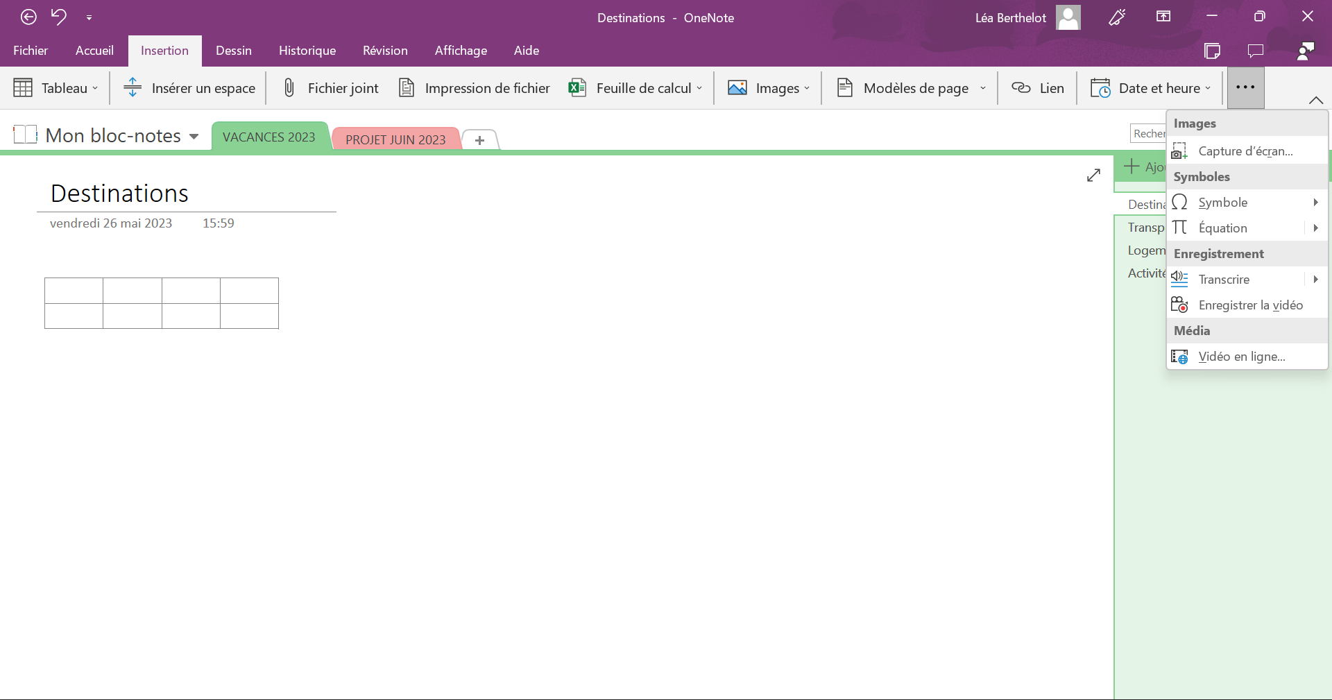The image size is (1332, 700).
Task: Click the date vendredi 26 mai 2023
Action: (111, 223)
